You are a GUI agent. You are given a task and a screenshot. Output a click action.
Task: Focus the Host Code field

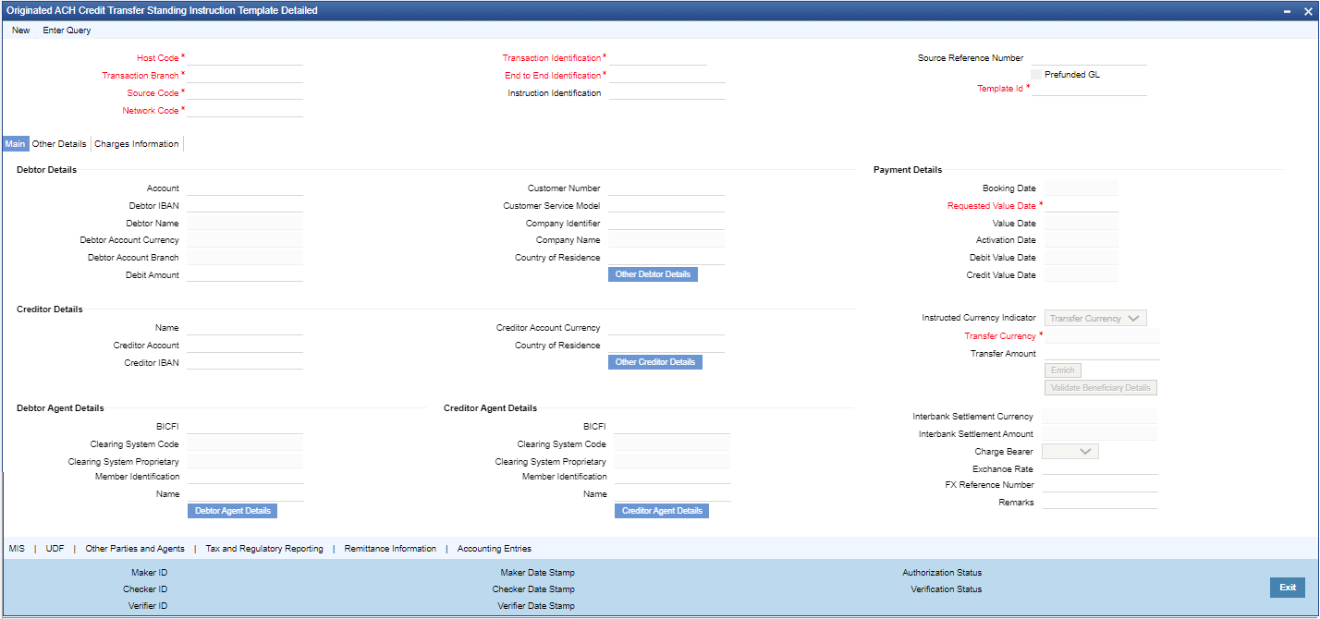(245, 57)
